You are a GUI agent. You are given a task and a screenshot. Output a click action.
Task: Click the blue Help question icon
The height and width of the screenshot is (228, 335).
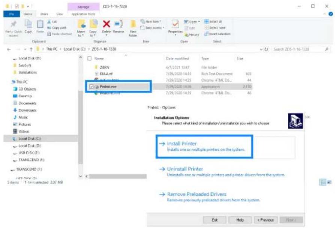[x=330, y=14]
